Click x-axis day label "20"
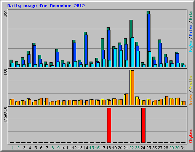 point(120,148)
